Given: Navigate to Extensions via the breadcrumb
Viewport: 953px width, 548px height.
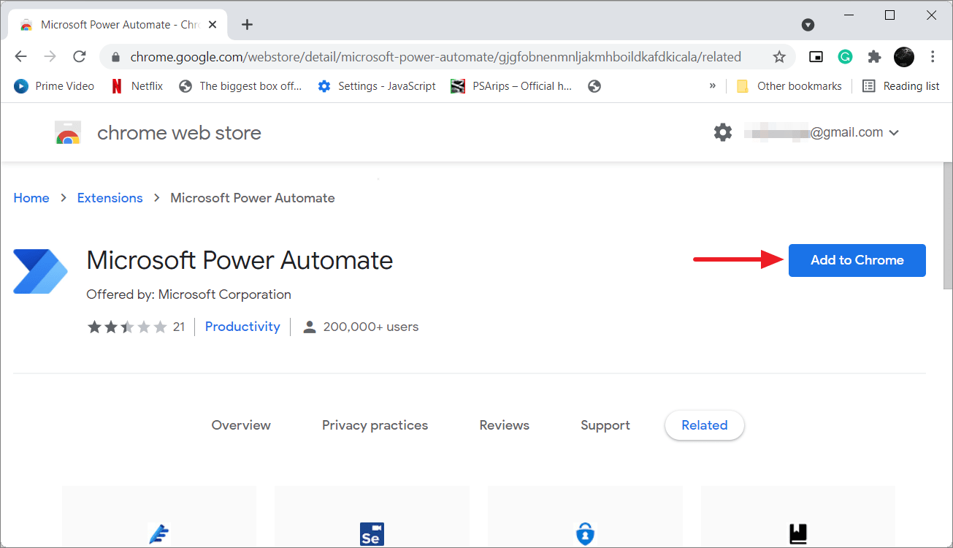Looking at the screenshot, I should 110,197.
